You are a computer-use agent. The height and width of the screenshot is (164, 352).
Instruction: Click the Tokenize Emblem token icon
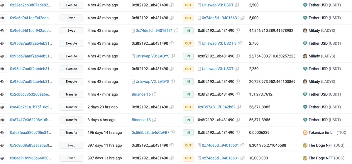(x=305, y=133)
